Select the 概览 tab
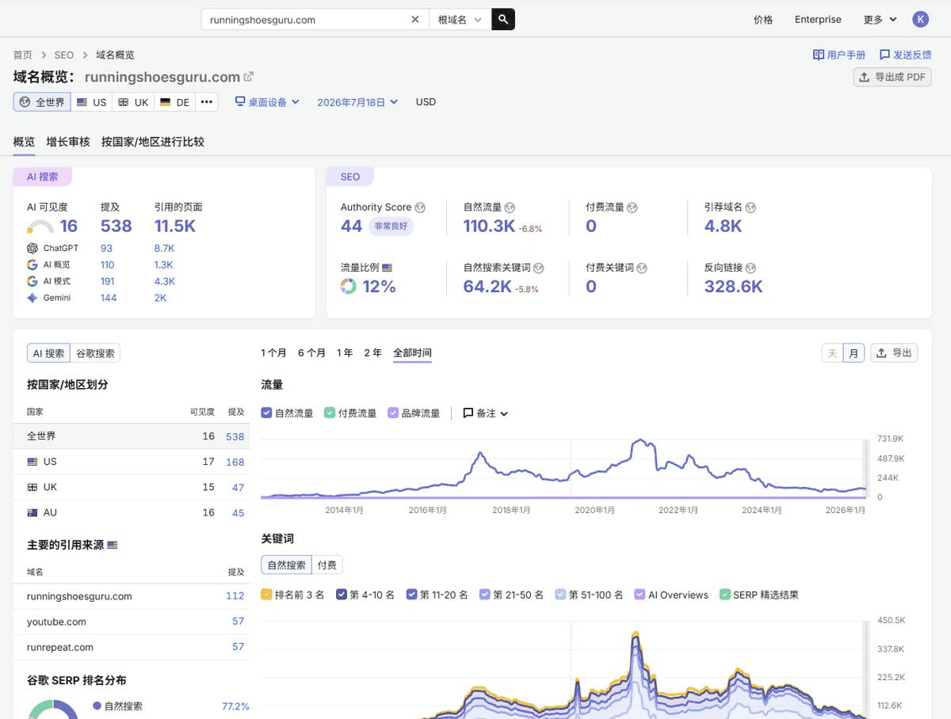This screenshot has height=719, width=951. [x=24, y=142]
